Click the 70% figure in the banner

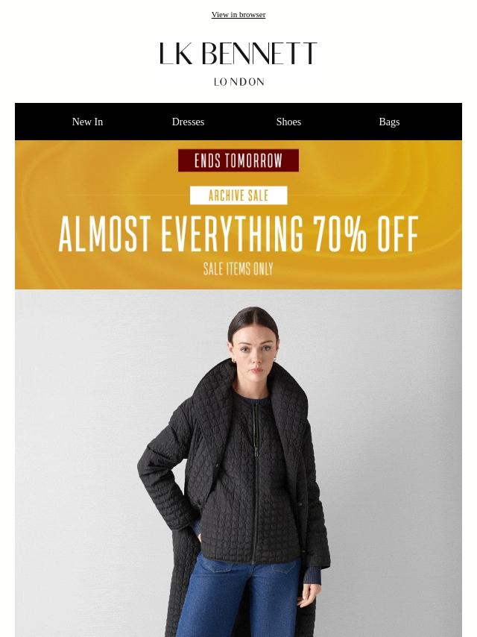tap(339, 234)
